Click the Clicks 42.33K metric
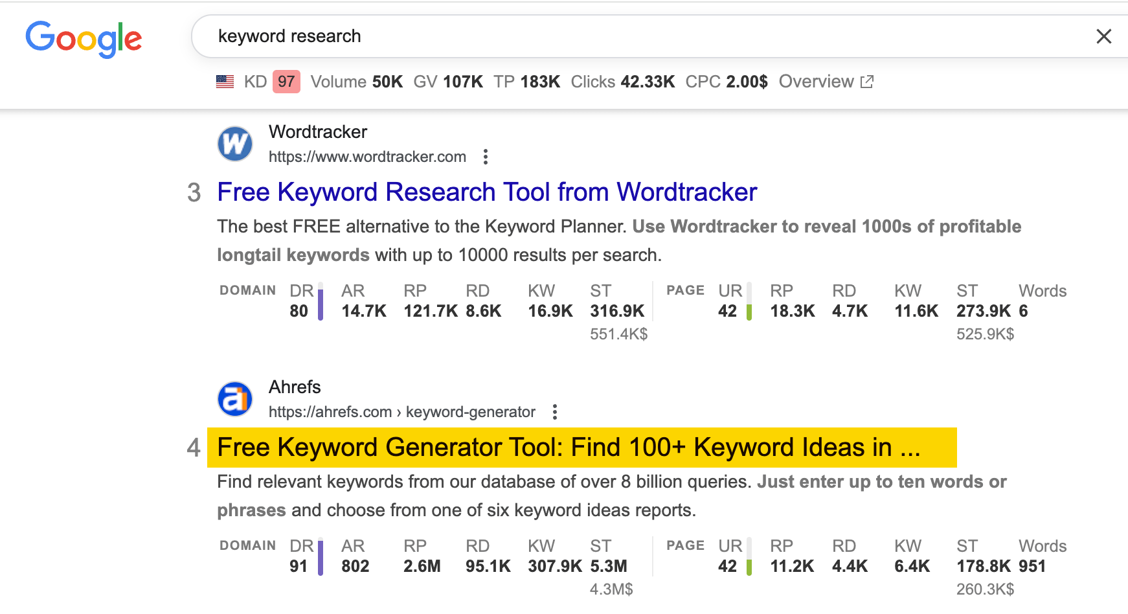Viewport: 1128px width, 614px height. point(622,82)
